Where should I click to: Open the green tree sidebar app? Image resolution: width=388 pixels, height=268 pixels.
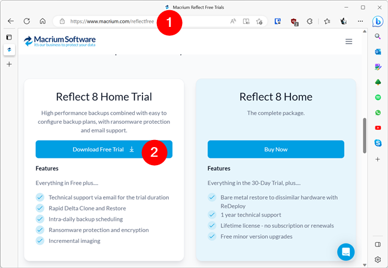click(378, 82)
